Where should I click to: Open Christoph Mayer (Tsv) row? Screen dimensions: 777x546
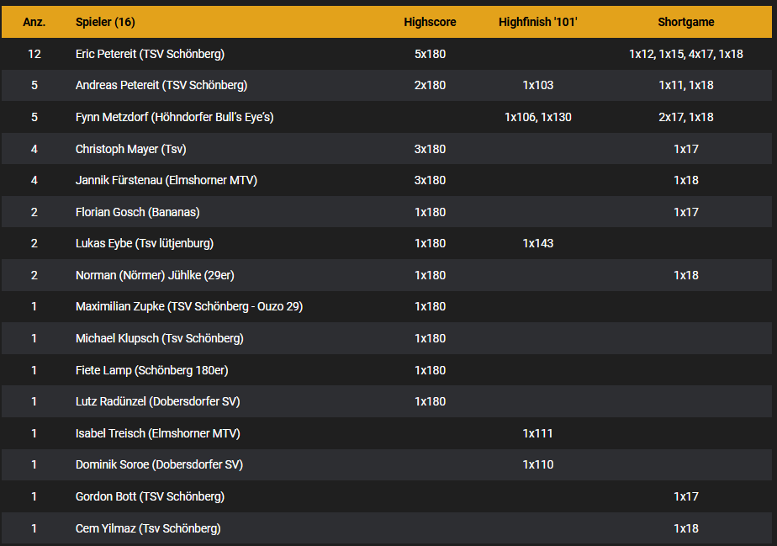tap(130, 149)
